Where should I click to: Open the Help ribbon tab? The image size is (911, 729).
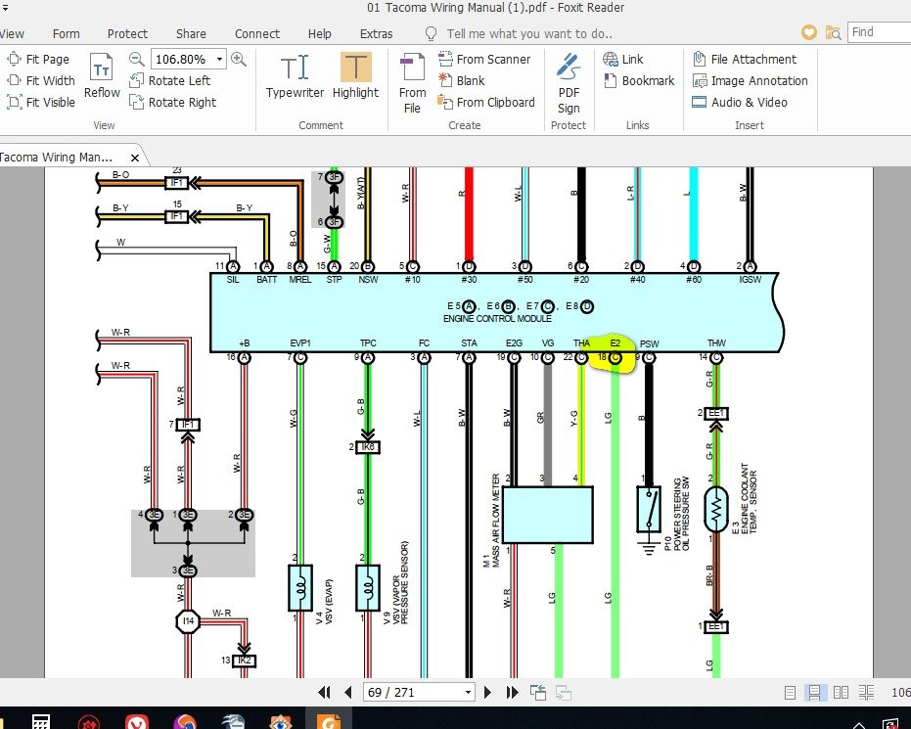click(320, 33)
